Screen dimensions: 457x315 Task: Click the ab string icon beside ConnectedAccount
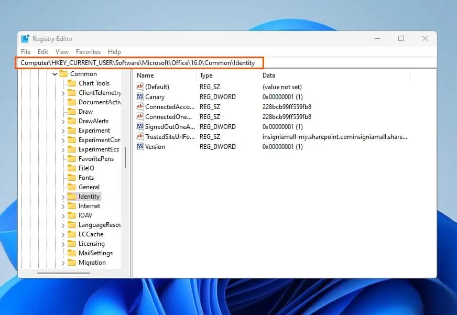tap(139, 107)
